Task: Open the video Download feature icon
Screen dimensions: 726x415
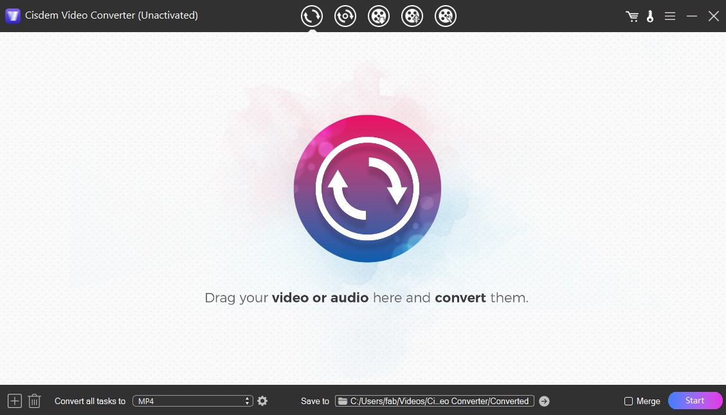Action: point(379,16)
